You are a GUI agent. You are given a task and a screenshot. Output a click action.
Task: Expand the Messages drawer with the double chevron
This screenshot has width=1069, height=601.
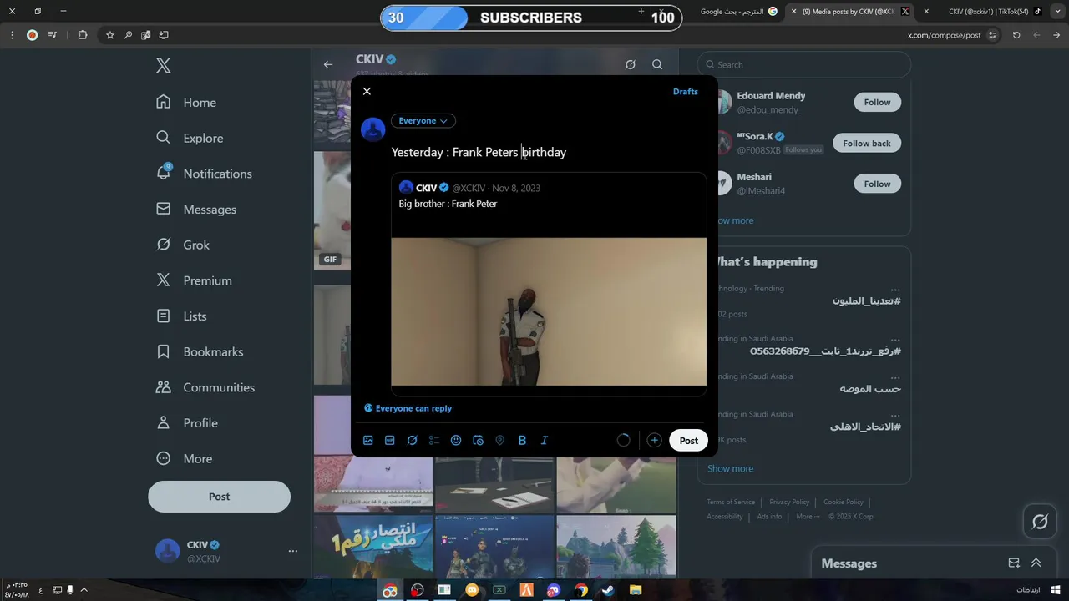[1036, 563]
